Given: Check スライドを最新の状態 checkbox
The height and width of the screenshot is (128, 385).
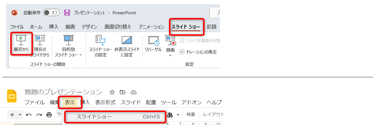Looking at the screenshot, I should pos(182,40).
